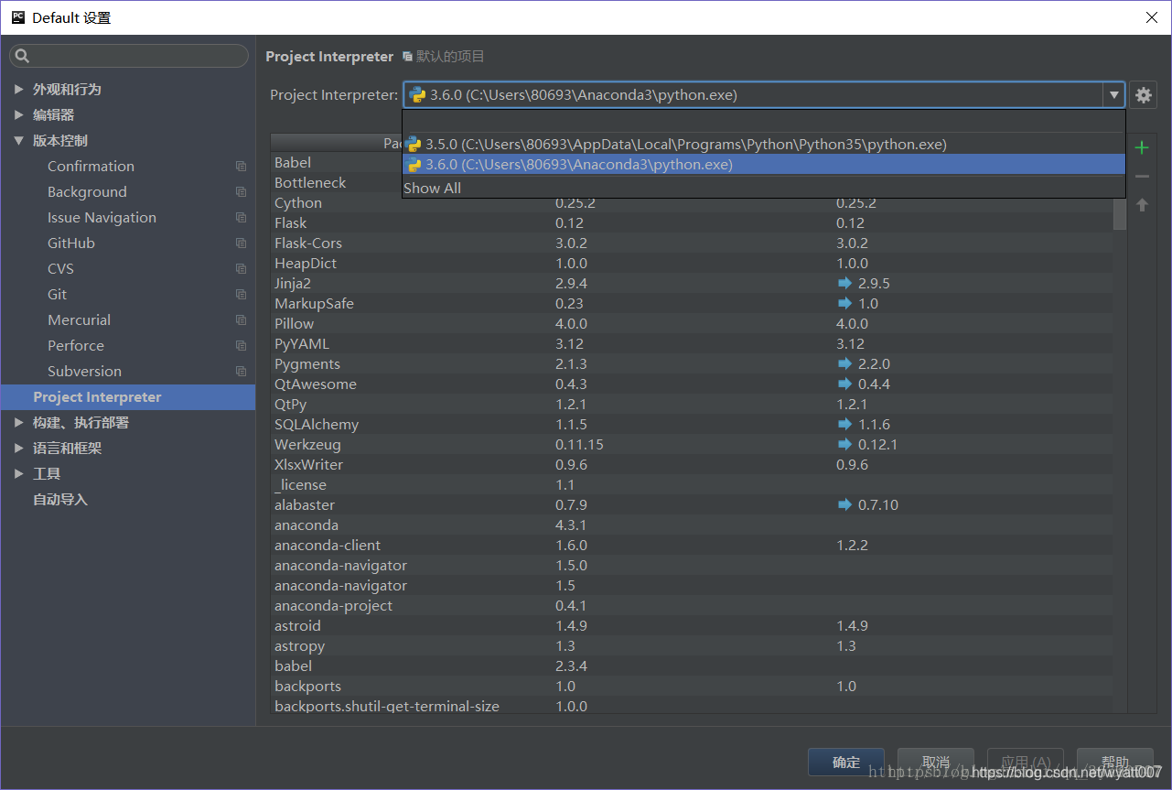The height and width of the screenshot is (790, 1172).
Task: Click the 帮助 button
Action: [1115, 763]
